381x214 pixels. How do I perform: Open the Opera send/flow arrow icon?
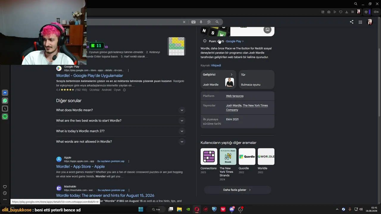click(335, 12)
